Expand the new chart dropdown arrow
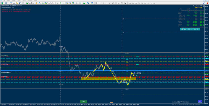This screenshot has width=209, height=106. point(4,3)
